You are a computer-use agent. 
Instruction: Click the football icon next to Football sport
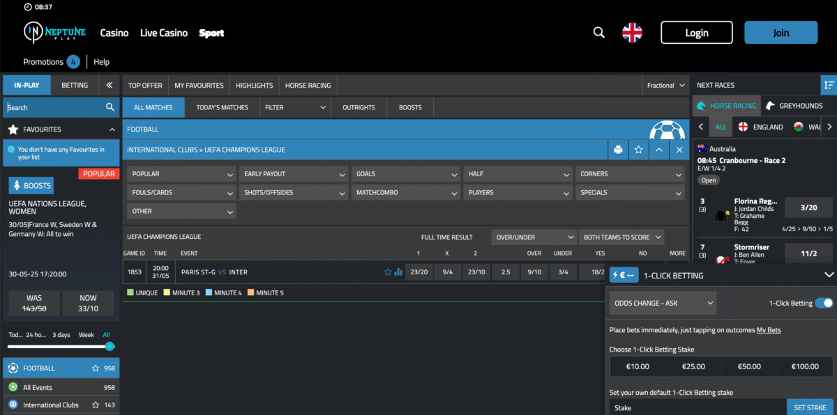pyautogui.click(x=13, y=368)
